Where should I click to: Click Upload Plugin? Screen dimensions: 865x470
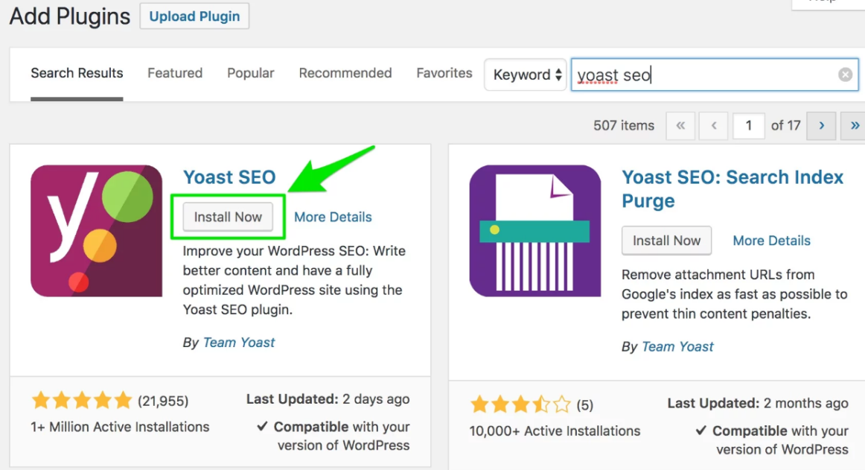pos(194,16)
